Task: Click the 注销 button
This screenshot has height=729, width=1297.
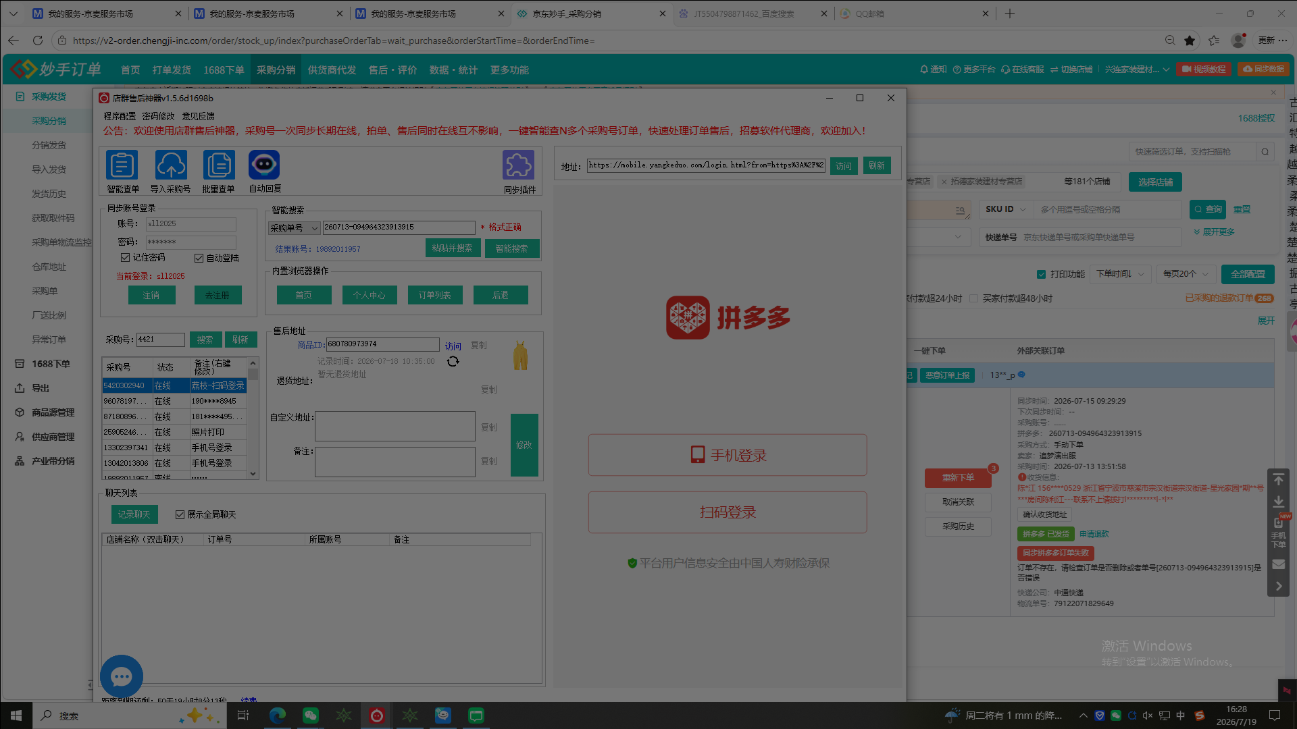Action: 151,295
